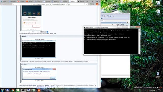Screen dimensions: 163x92
Task: Click the magnifier icon in recorder bar
Action: tap(136, 88)
